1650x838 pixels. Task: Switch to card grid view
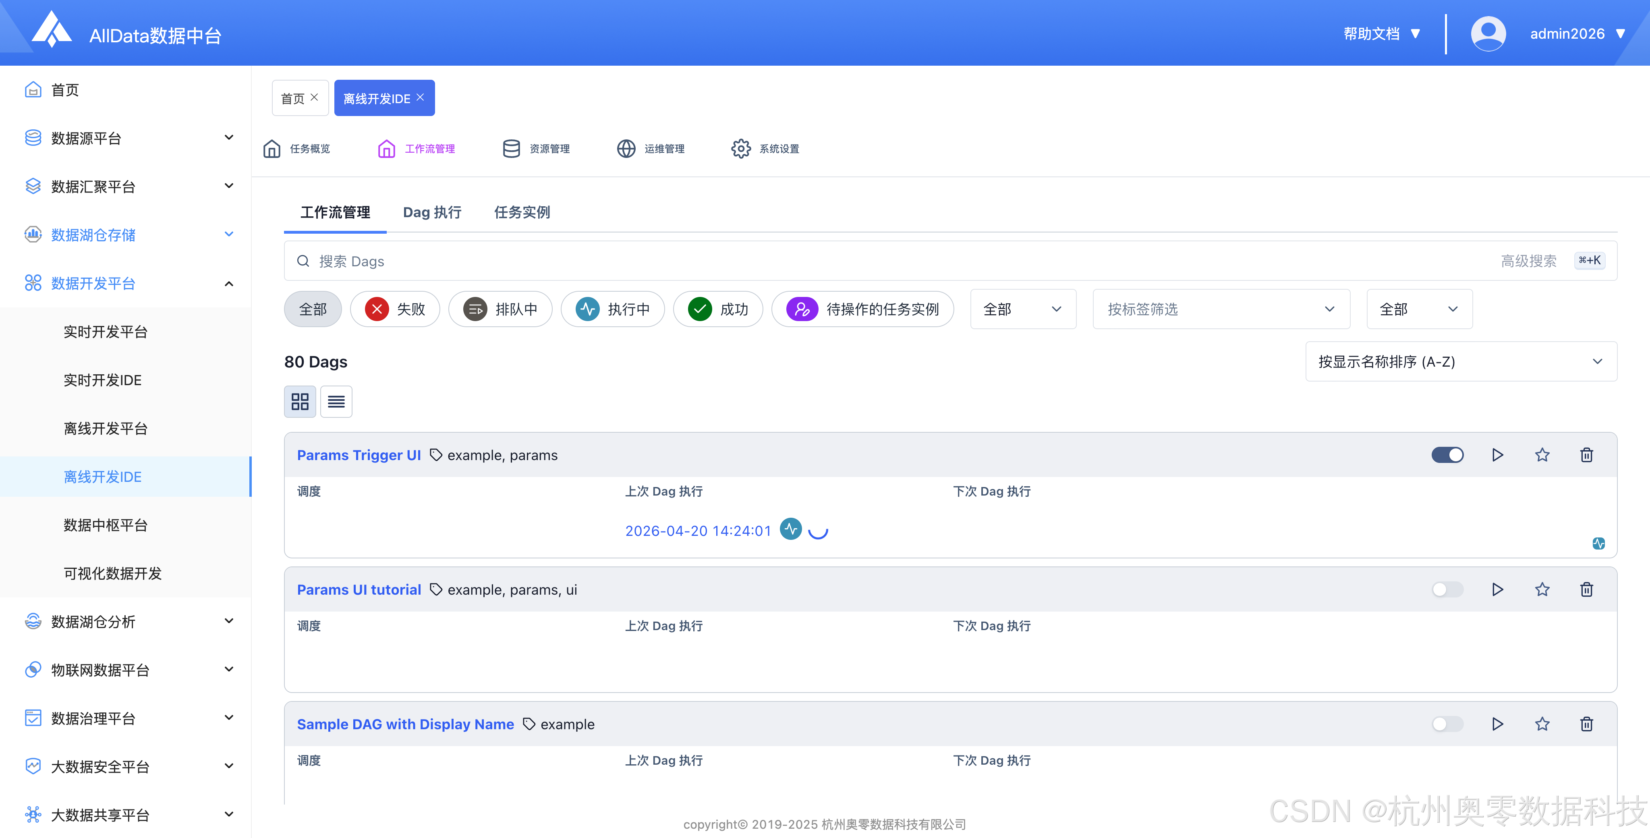click(x=300, y=402)
